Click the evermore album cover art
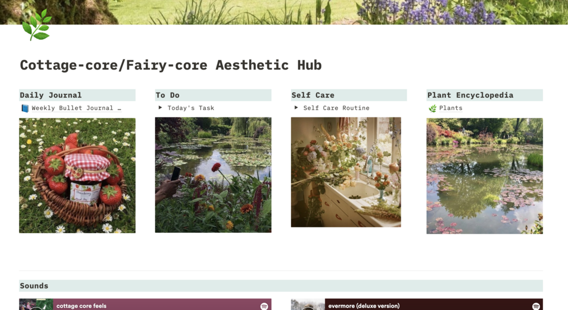Viewport: 568px width, 310px height. (x=308, y=304)
